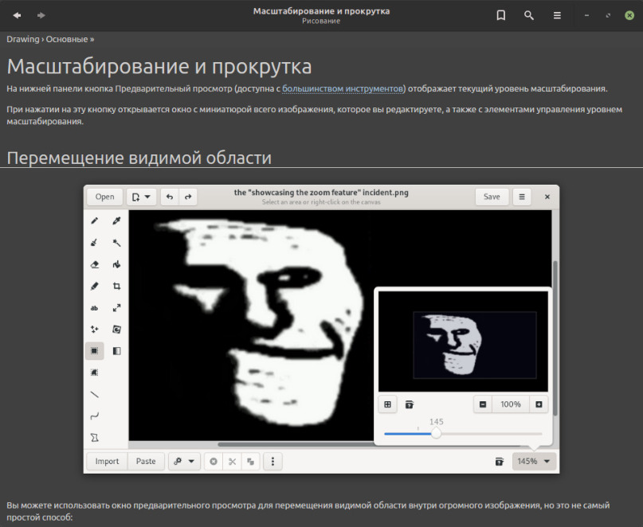Click the undo arrow button

(170, 197)
